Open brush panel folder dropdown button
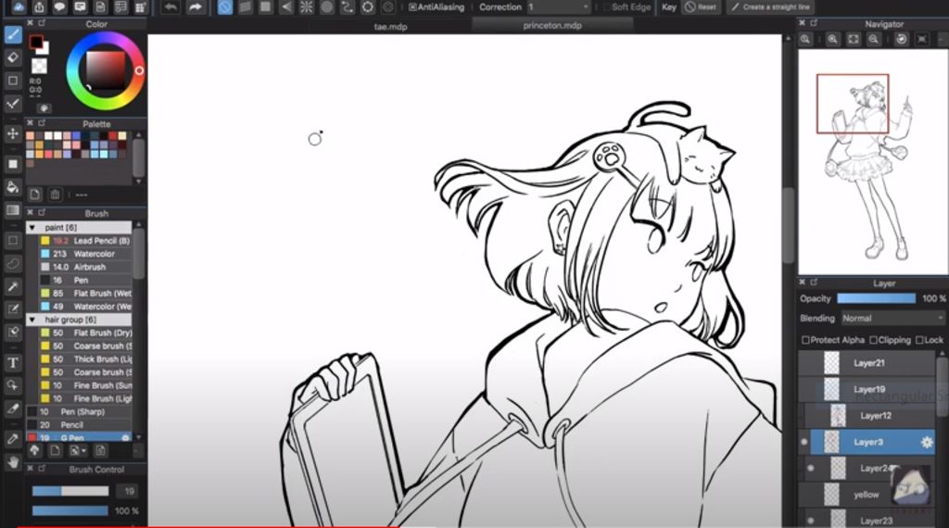Screen dimensions: 949x528 point(78,450)
